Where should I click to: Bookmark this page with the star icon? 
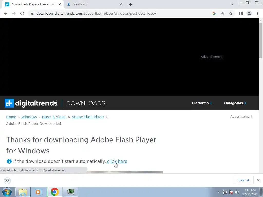(231, 13)
